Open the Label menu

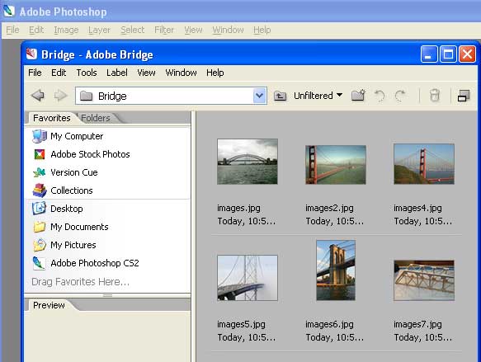117,73
